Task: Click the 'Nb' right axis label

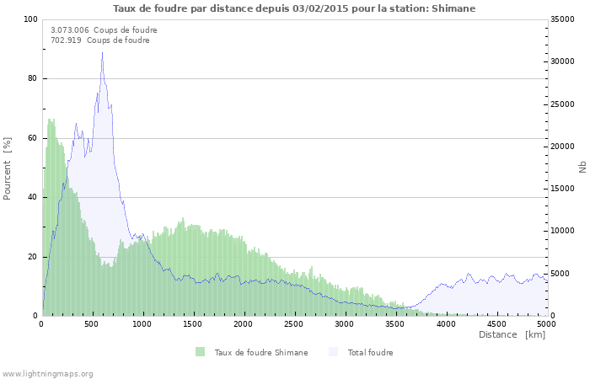Action: click(582, 168)
